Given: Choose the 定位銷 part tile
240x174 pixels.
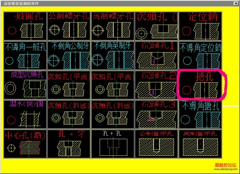Looking at the screenshot, I should pyautogui.click(x=200, y=26).
